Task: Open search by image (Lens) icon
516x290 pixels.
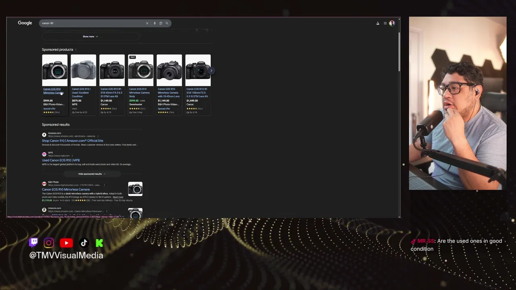Action: point(160,23)
